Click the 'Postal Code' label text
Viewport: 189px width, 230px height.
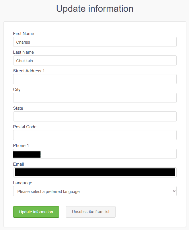[x=25, y=127]
